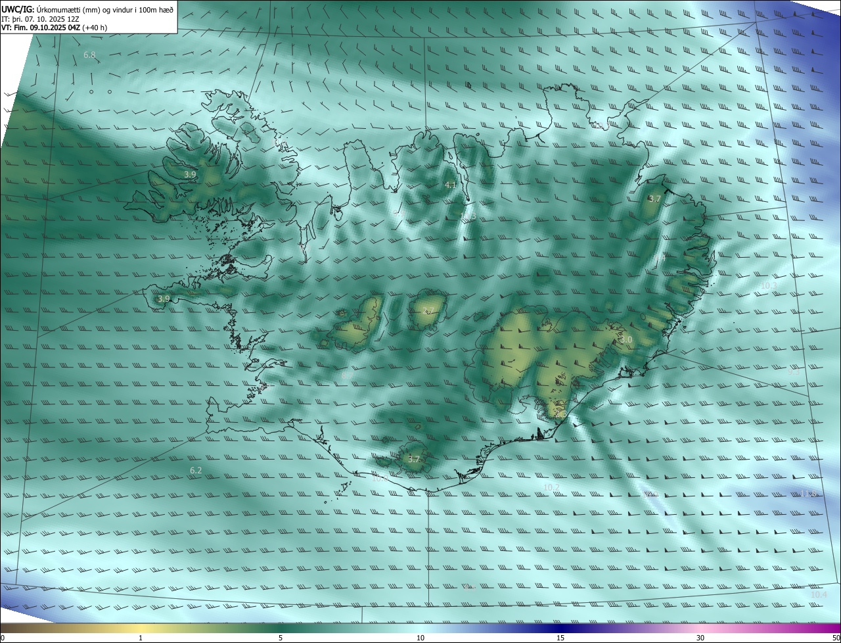
Task: Click the 10.4 value label over the sea
Action: coord(819,594)
